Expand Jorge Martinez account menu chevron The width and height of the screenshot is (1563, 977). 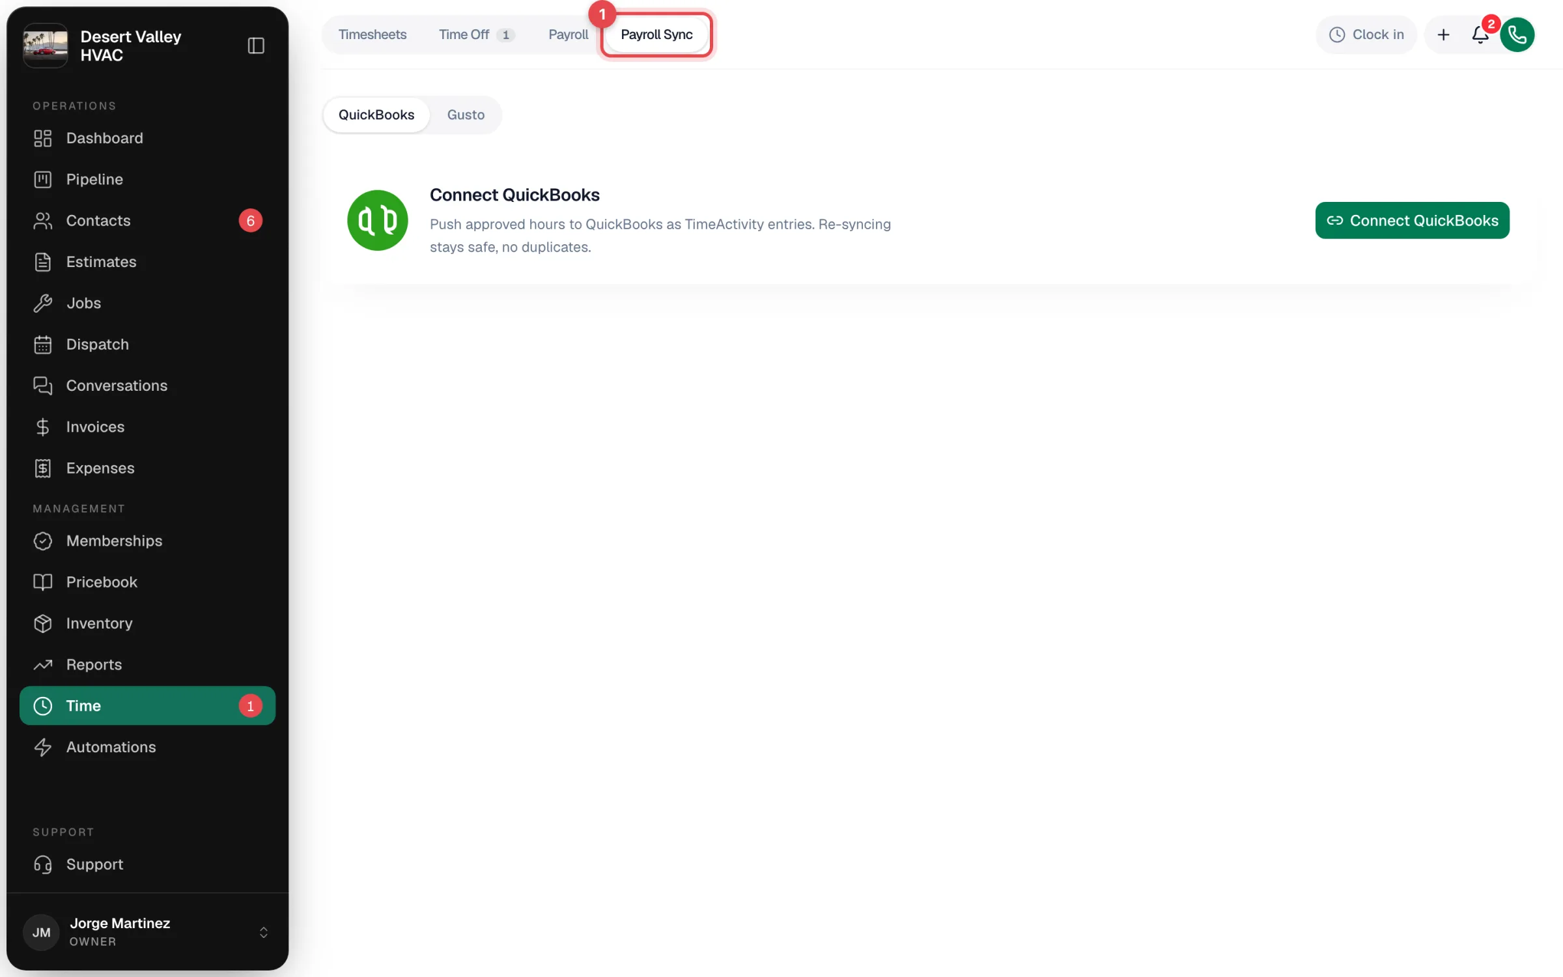[264, 932]
